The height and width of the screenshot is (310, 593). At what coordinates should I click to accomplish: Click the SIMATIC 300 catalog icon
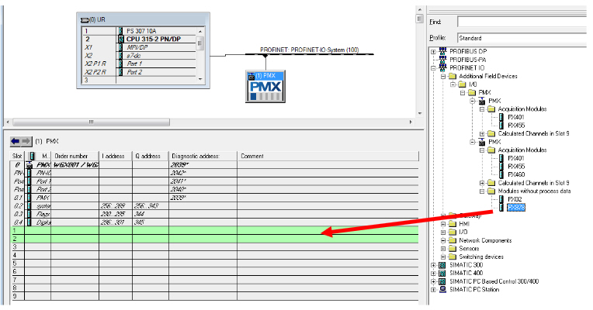coord(442,265)
